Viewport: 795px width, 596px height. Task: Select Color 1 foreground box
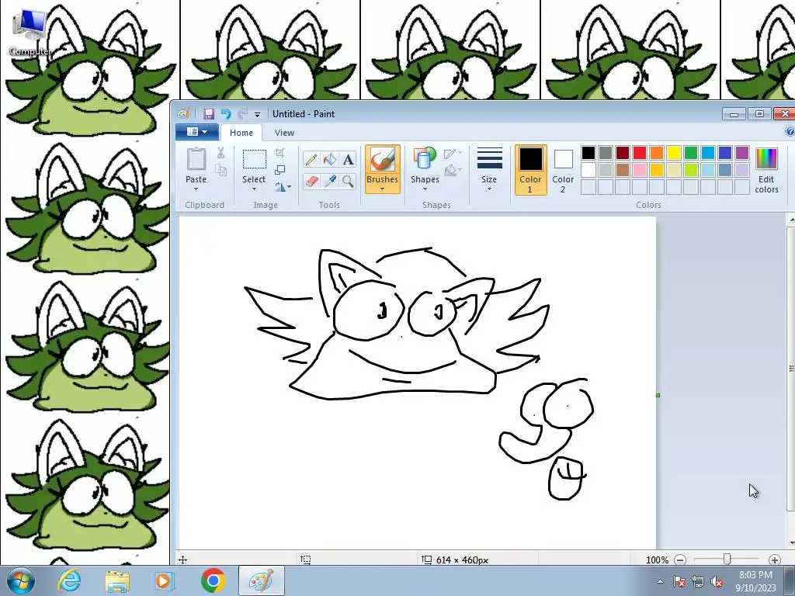(530, 170)
